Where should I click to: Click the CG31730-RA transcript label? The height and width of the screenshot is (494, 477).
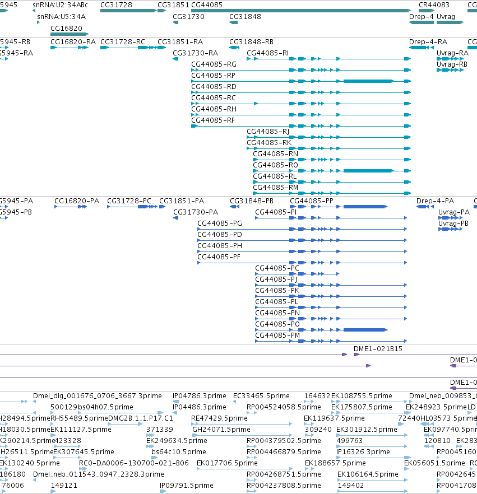(x=195, y=53)
